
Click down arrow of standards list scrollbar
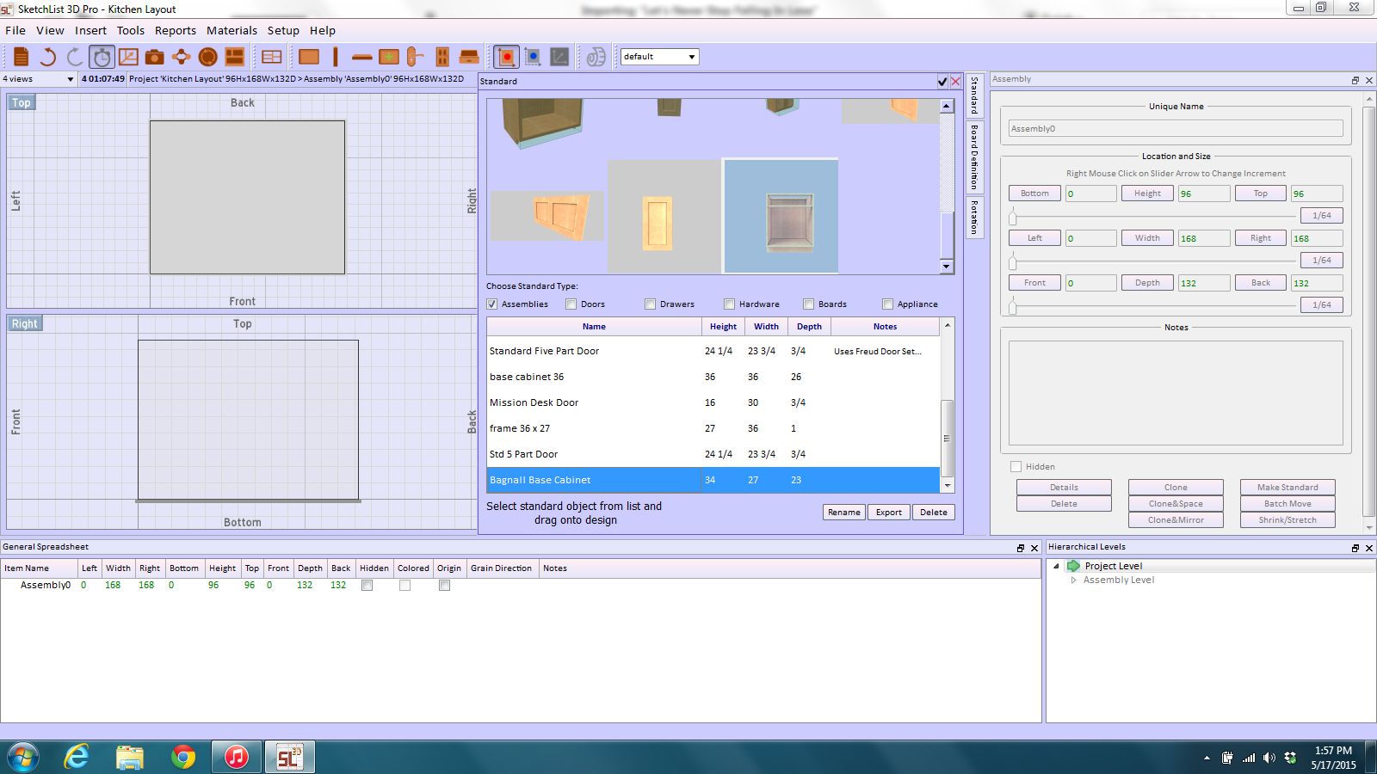[x=948, y=486]
